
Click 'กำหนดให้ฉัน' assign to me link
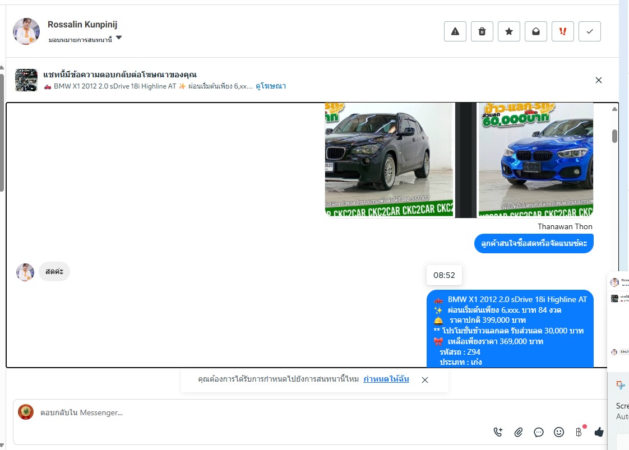pos(386,379)
